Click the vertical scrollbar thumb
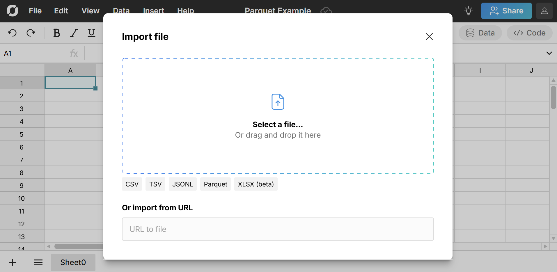Screen dimensions: 557x272 coord(553,97)
